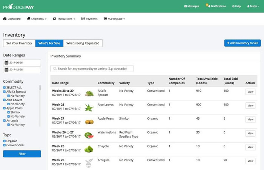The width and height of the screenshot is (264, 170).
Task: Toggle the SELECT ALL commodity checkbox
Action: 5,87
